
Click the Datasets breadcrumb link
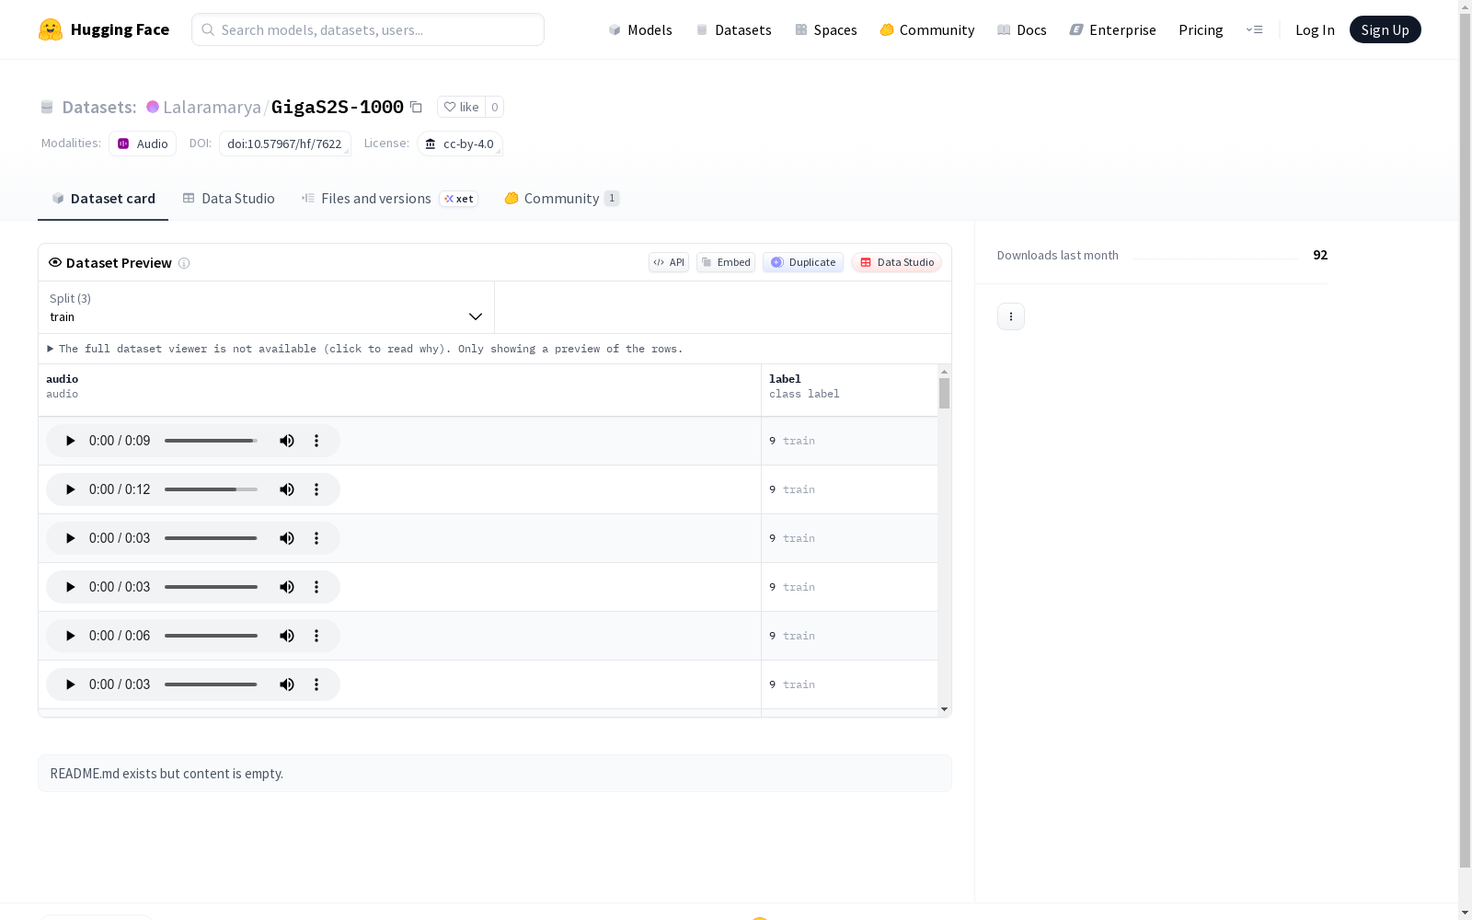coord(98,107)
